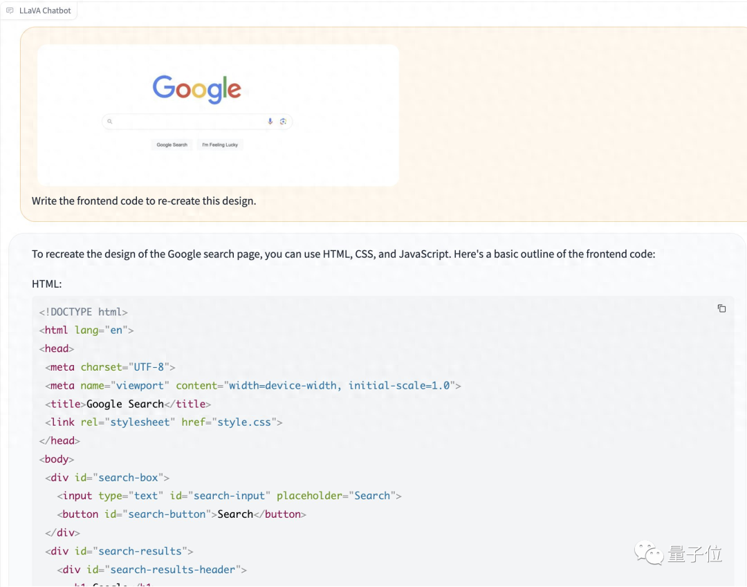The image size is (747, 587).
Task: Click the copy code icon in the HTML block
Action: (721, 308)
